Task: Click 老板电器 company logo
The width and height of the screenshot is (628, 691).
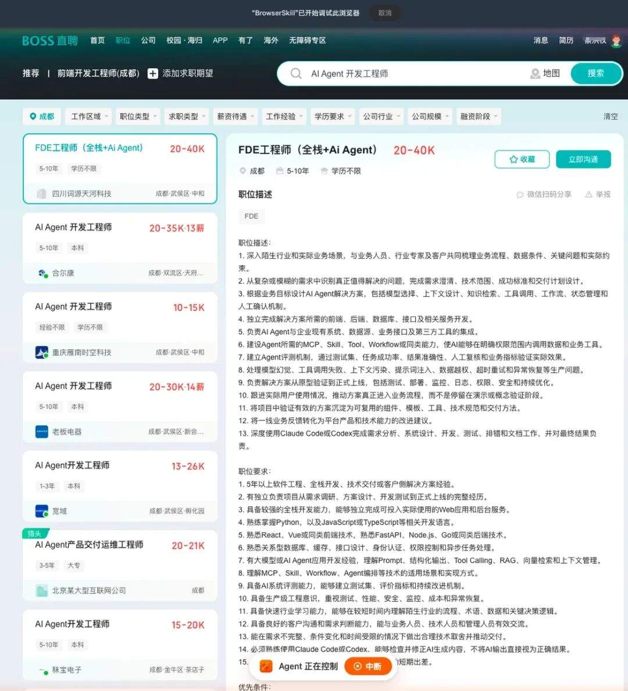Action: (x=41, y=432)
